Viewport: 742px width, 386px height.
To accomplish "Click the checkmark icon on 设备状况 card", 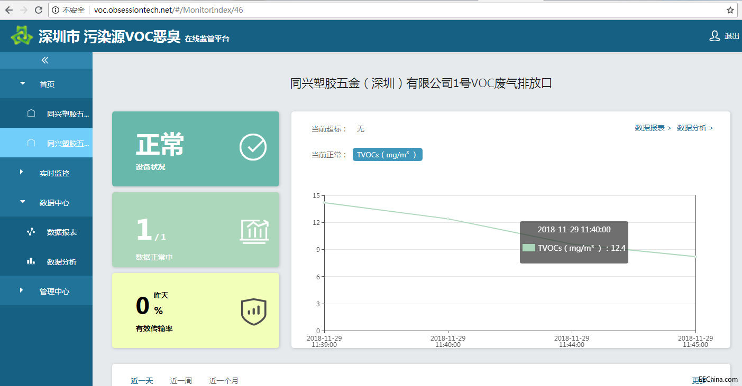I will 253,147.
